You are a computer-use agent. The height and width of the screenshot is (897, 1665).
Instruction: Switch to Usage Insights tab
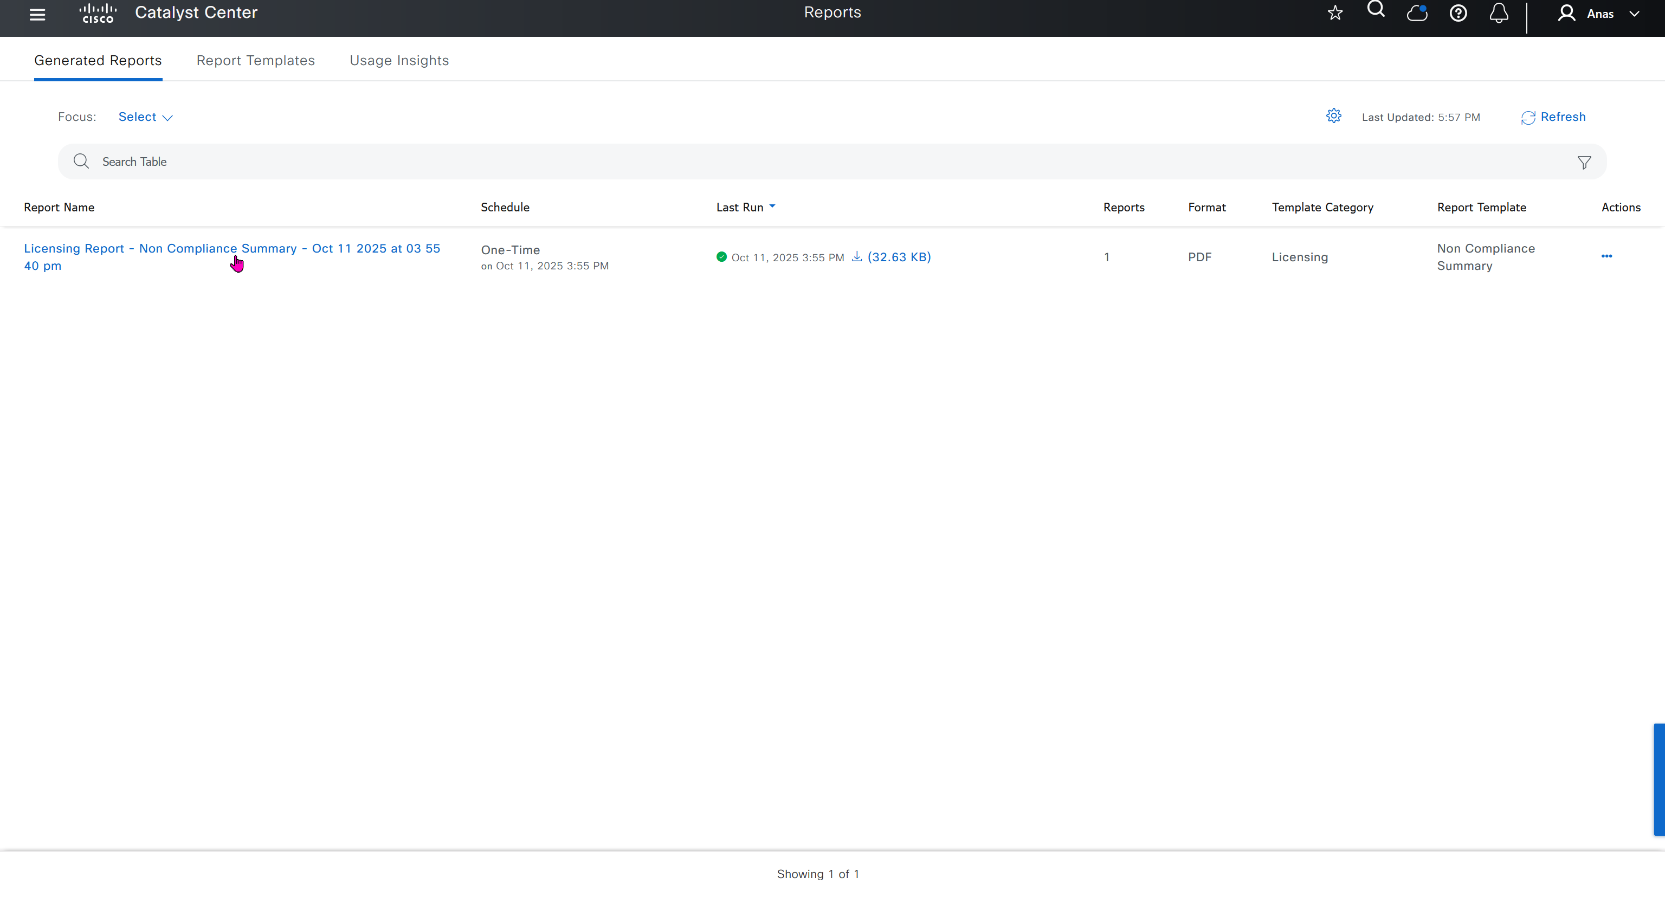coord(399,61)
